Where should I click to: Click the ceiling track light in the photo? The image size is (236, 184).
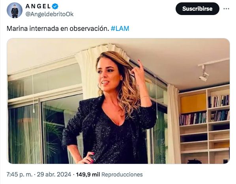click(x=204, y=73)
